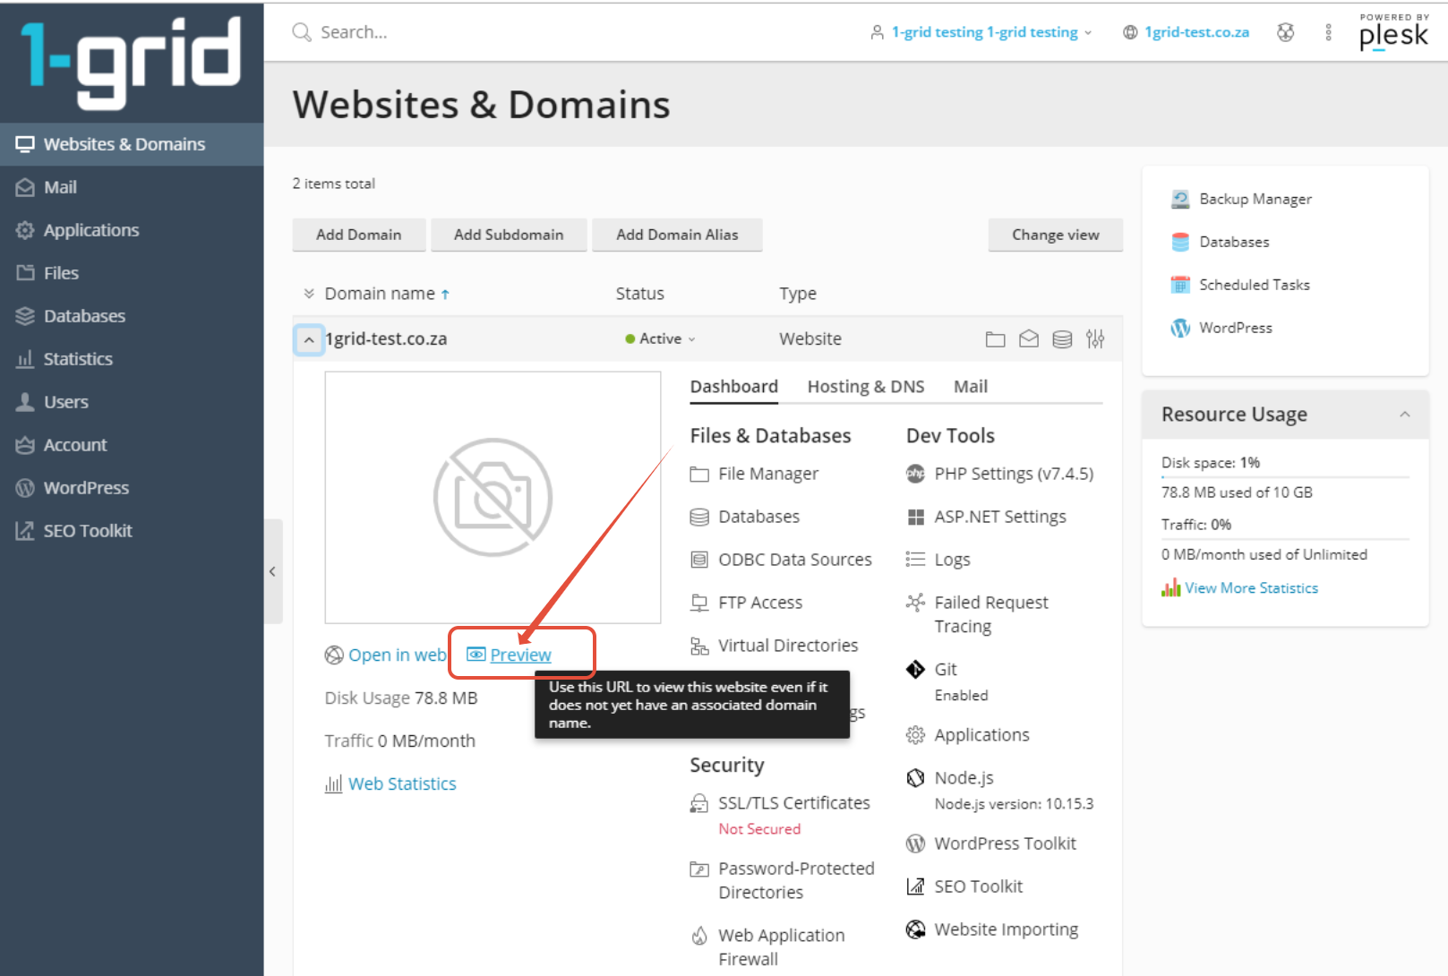Click the SSL/TLS Certificates icon
This screenshot has height=976, width=1448.
click(699, 803)
